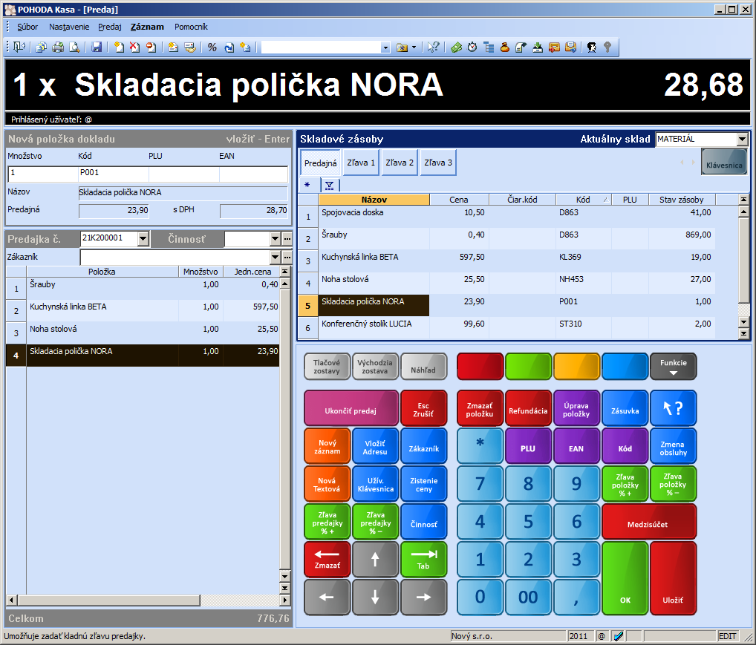This screenshot has height=645, width=756.
Task: Click the green OK button
Action: [625, 578]
